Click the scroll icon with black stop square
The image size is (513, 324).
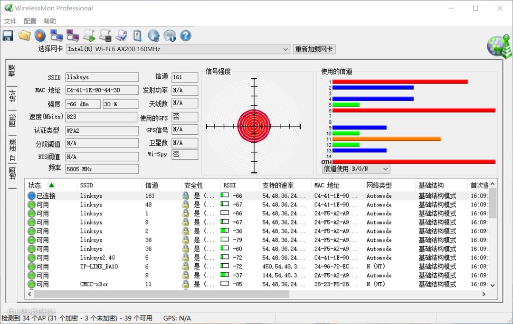(105, 36)
